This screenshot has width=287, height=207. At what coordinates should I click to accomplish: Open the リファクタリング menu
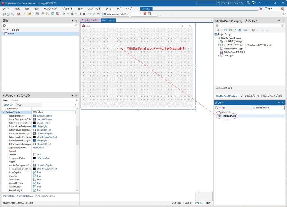(x=51, y=9)
